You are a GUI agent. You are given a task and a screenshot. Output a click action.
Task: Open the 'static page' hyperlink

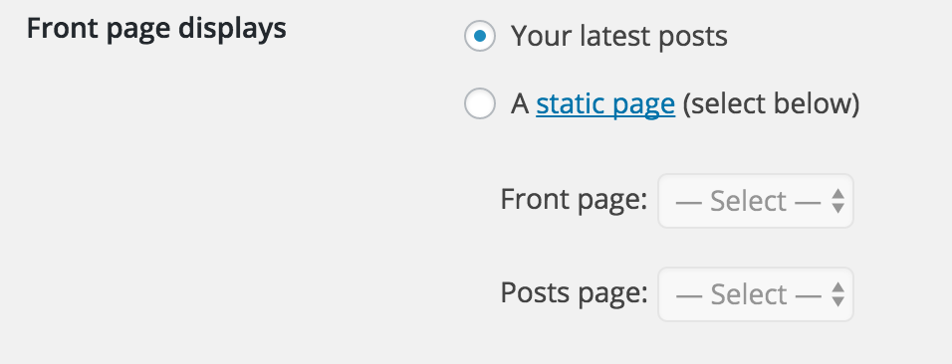[x=605, y=104]
